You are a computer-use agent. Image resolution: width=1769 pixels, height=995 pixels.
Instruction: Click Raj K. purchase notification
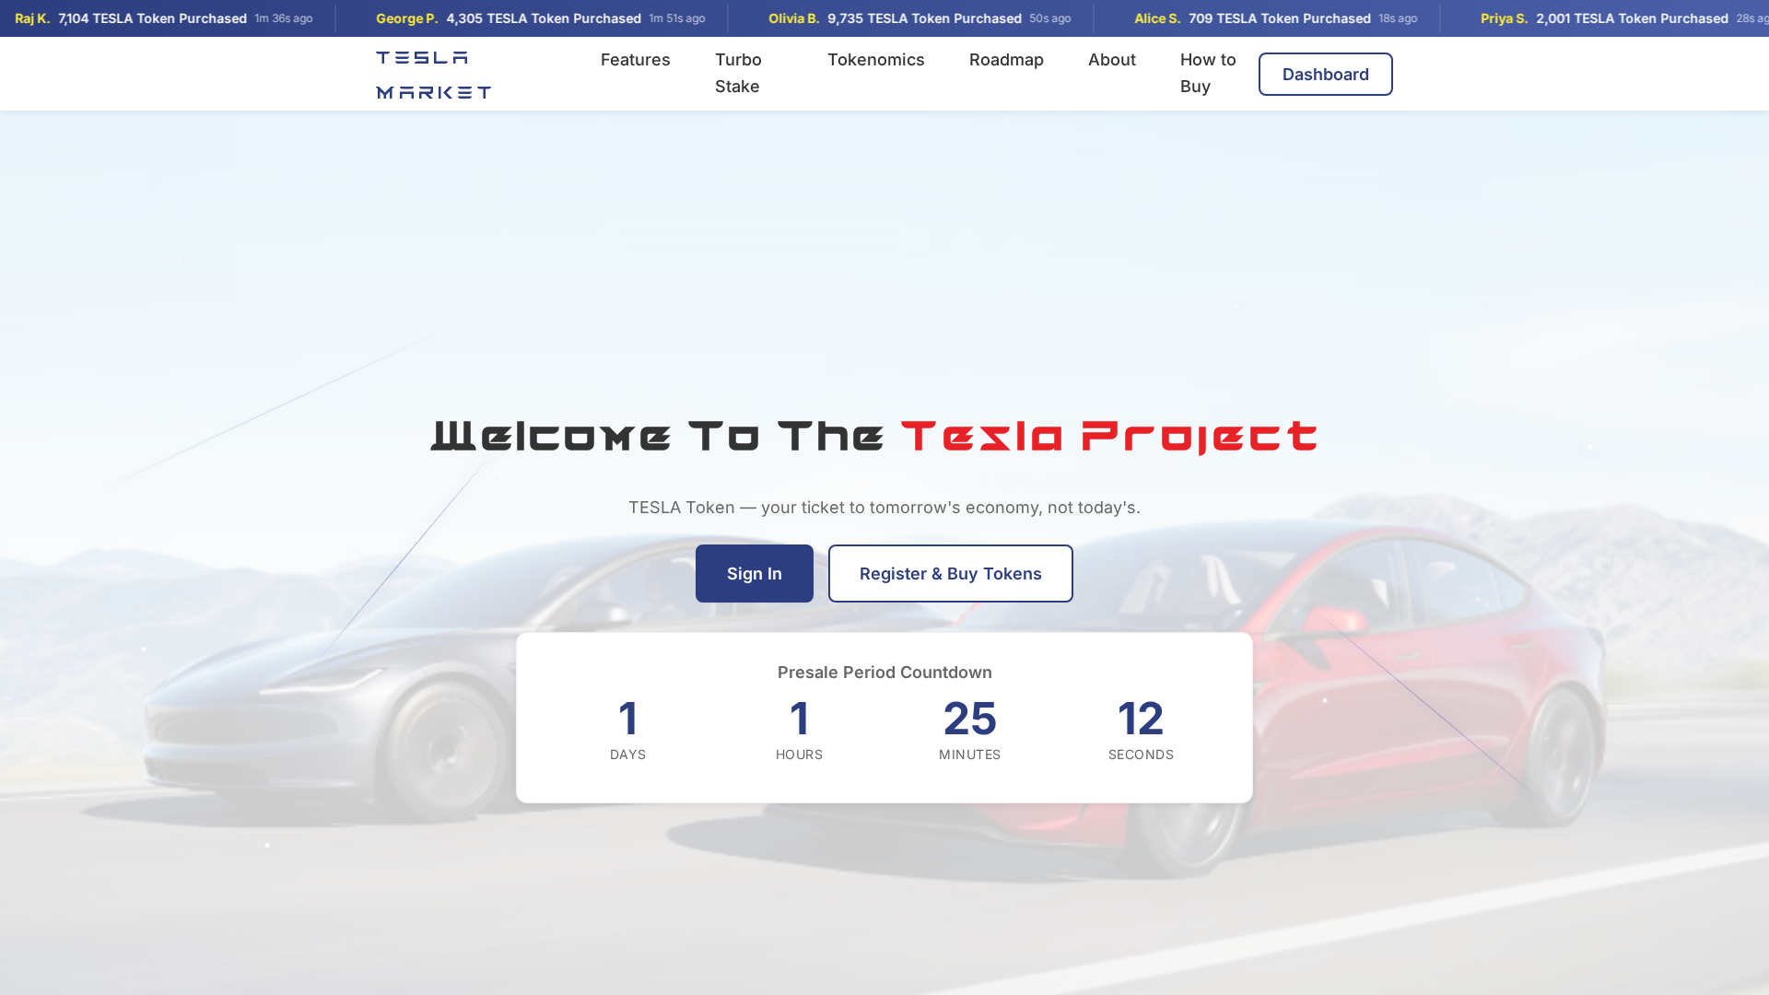click(157, 18)
